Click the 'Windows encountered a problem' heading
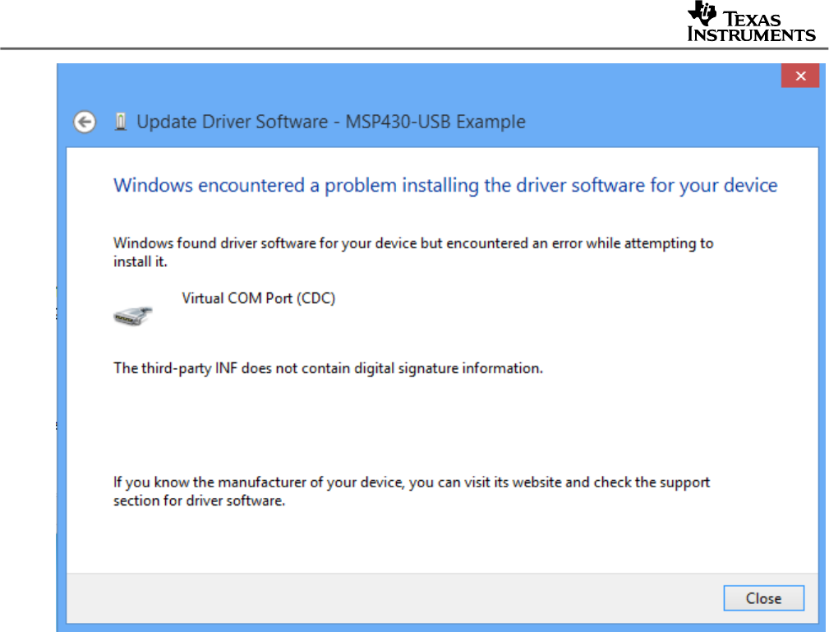 pos(445,186)
